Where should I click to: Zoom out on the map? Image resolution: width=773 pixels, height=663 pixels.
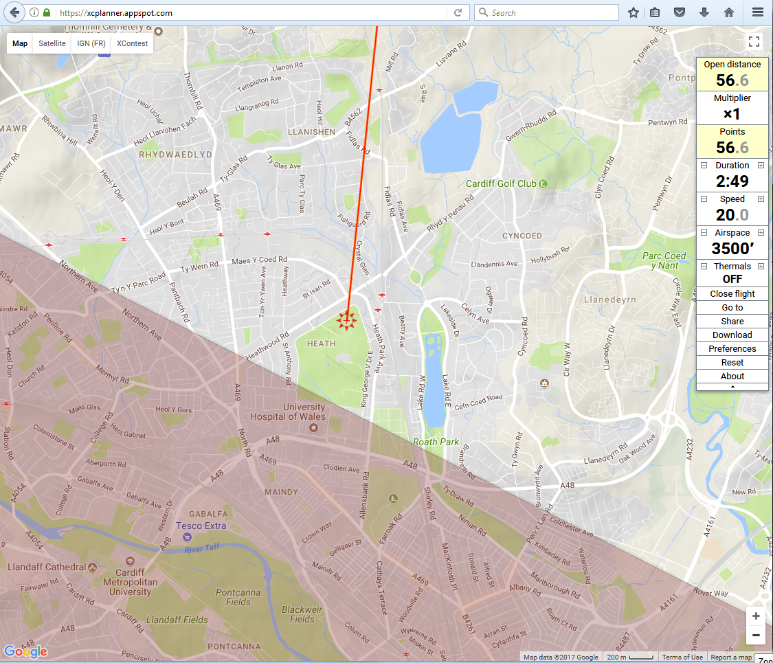756,635
